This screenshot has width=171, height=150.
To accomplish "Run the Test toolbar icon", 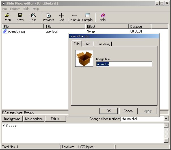I will pyautogui.click(x=33, y=15).
